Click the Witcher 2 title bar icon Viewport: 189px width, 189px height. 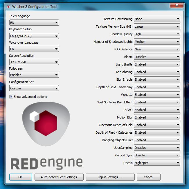(x=8, y=7)
